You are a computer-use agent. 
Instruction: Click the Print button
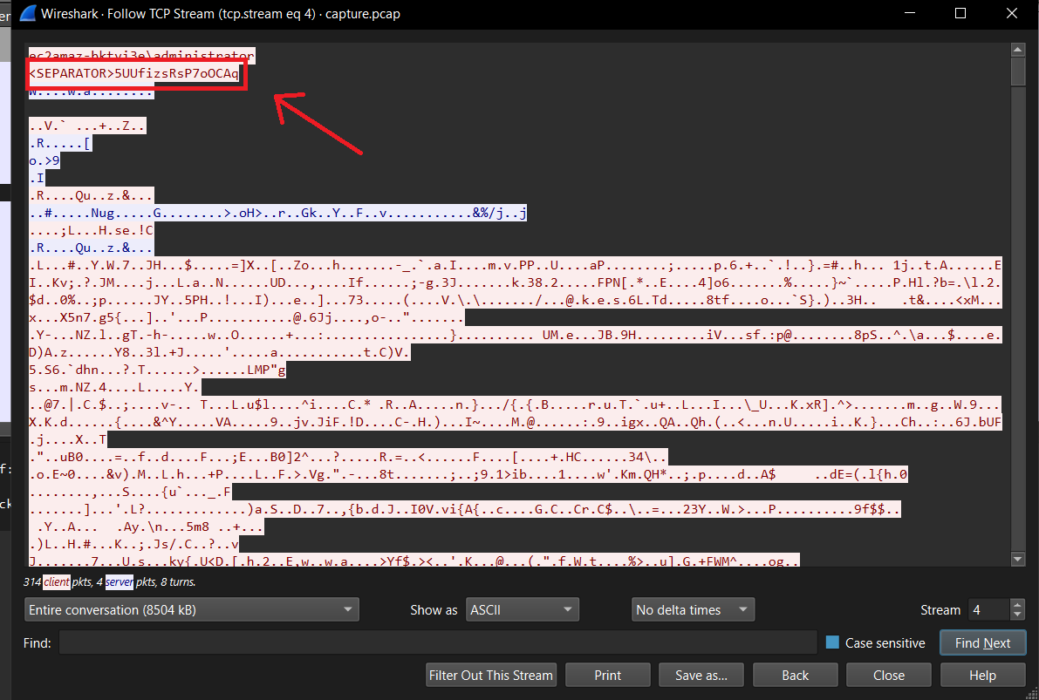[607, 675]
